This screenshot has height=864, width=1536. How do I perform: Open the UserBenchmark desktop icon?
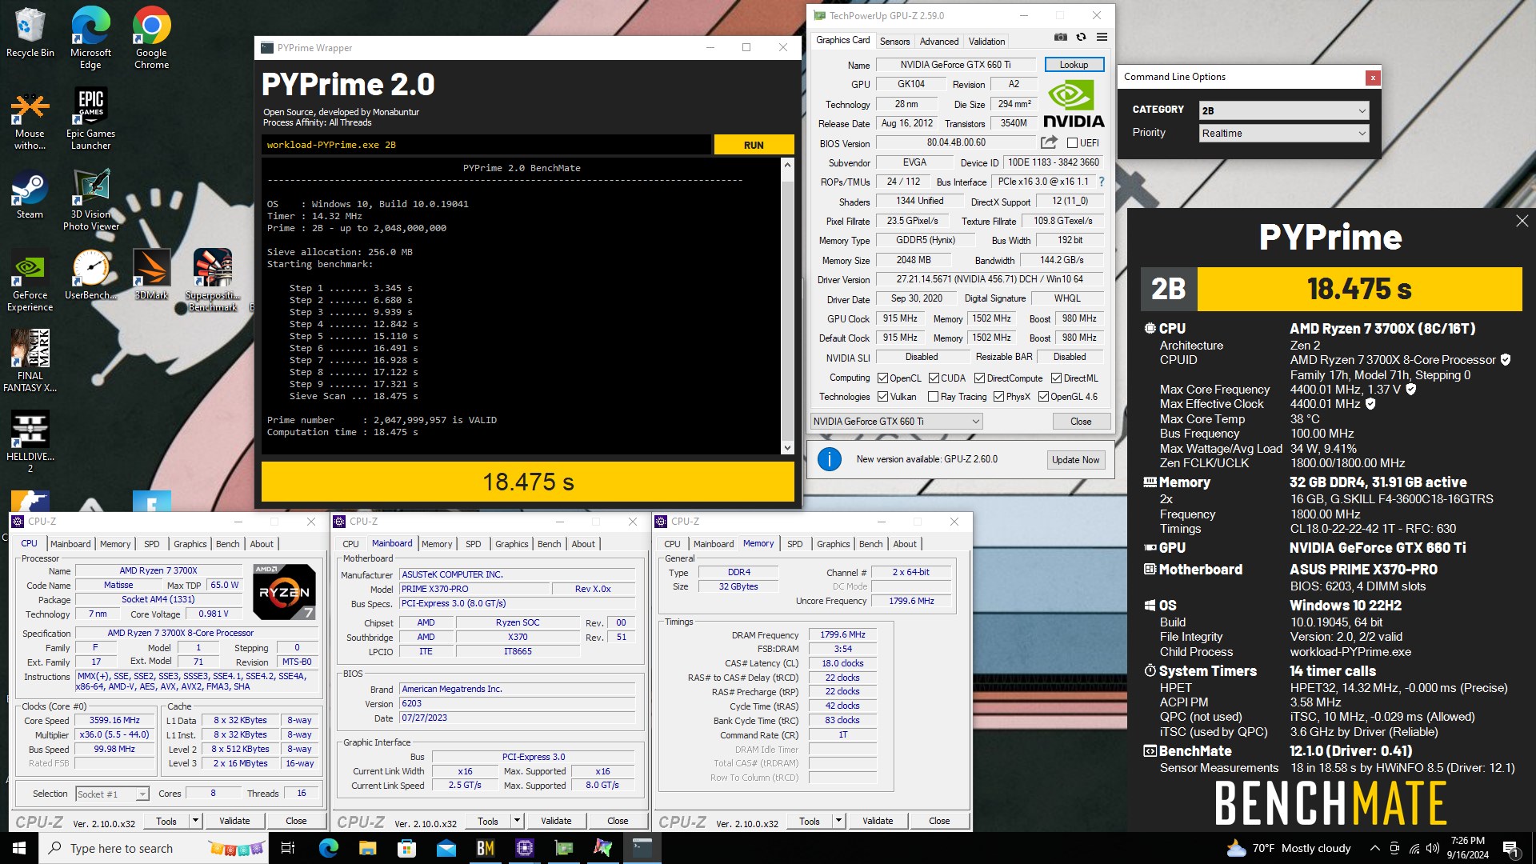point(90,274)
